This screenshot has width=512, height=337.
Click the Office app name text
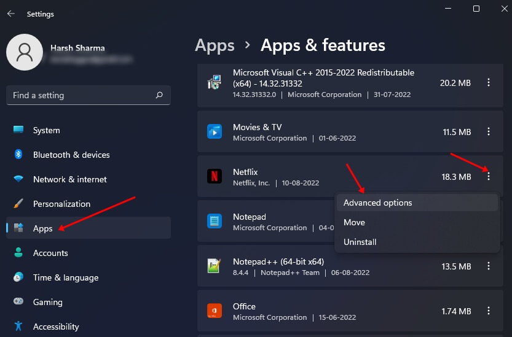244,306
